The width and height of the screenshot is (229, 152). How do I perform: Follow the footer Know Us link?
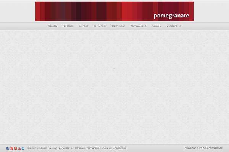coord(107,149)
